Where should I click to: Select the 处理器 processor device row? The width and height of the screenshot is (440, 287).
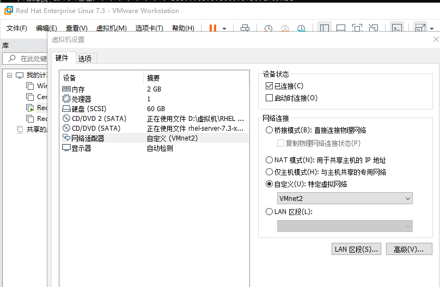[x=154, y=99]
